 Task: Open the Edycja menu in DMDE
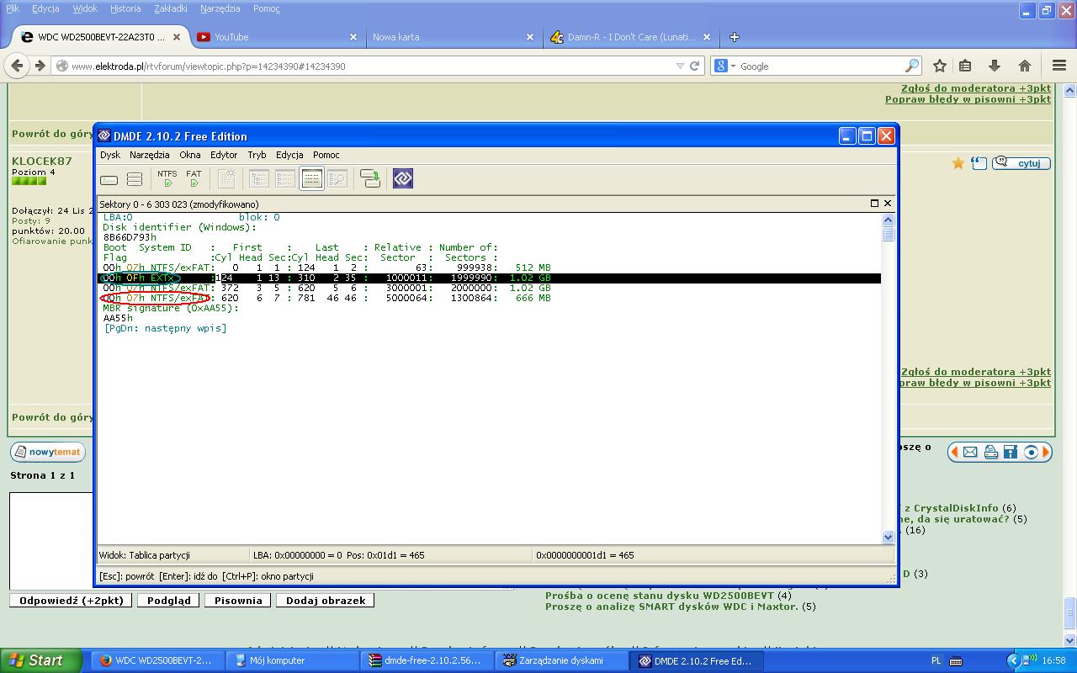[289, 155]
